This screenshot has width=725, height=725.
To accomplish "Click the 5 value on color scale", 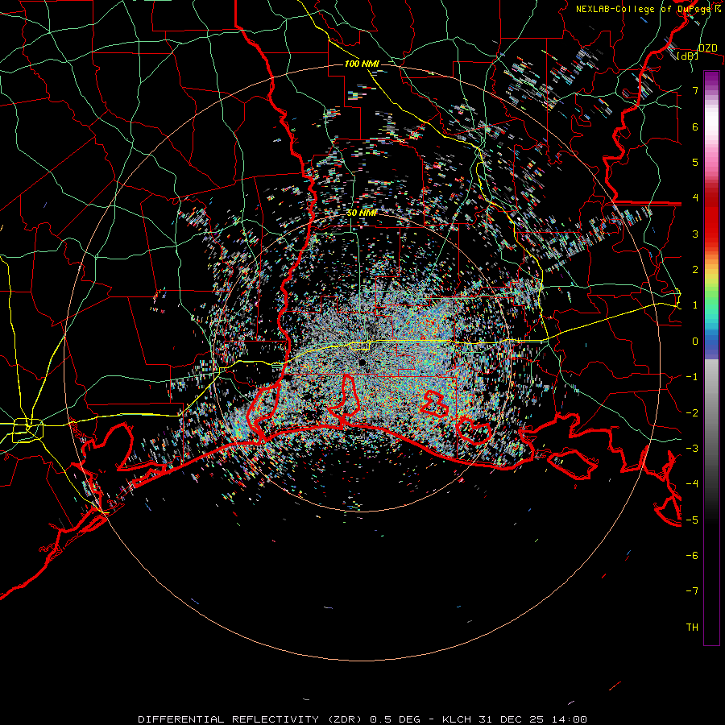I will (x=695, y=162).
